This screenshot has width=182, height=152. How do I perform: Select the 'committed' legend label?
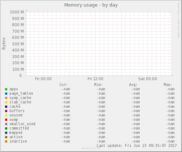[19, 128]
